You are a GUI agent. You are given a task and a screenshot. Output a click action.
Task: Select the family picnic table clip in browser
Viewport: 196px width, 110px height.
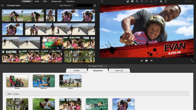32,56
